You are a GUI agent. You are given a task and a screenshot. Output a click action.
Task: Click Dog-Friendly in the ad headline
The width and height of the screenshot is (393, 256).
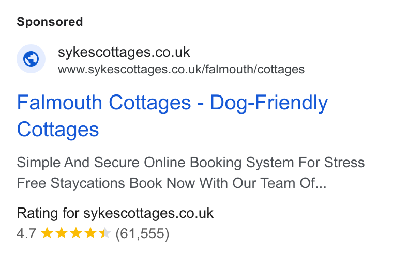(x=269, y=103)
